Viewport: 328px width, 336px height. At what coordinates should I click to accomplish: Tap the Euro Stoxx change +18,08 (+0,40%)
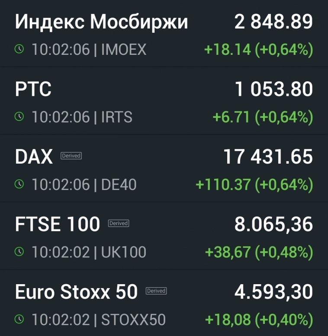(259, 320)
